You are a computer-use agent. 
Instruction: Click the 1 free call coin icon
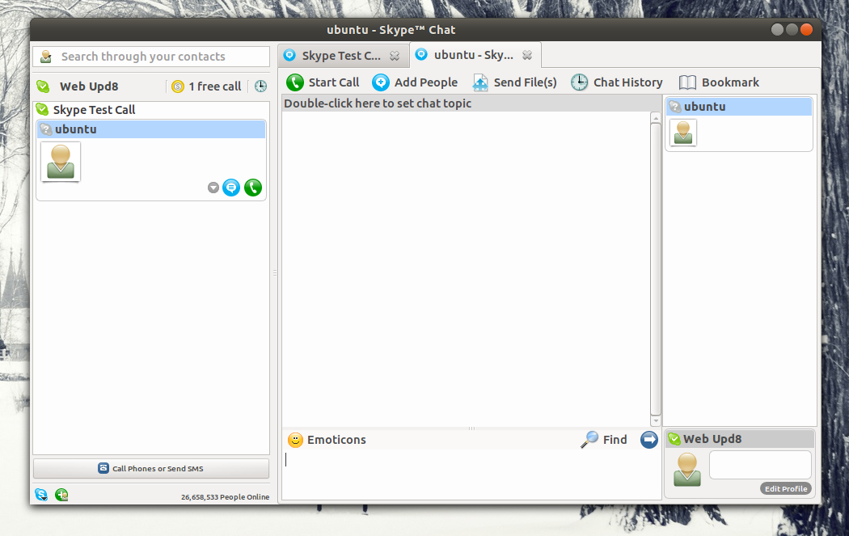pos(178,87)
